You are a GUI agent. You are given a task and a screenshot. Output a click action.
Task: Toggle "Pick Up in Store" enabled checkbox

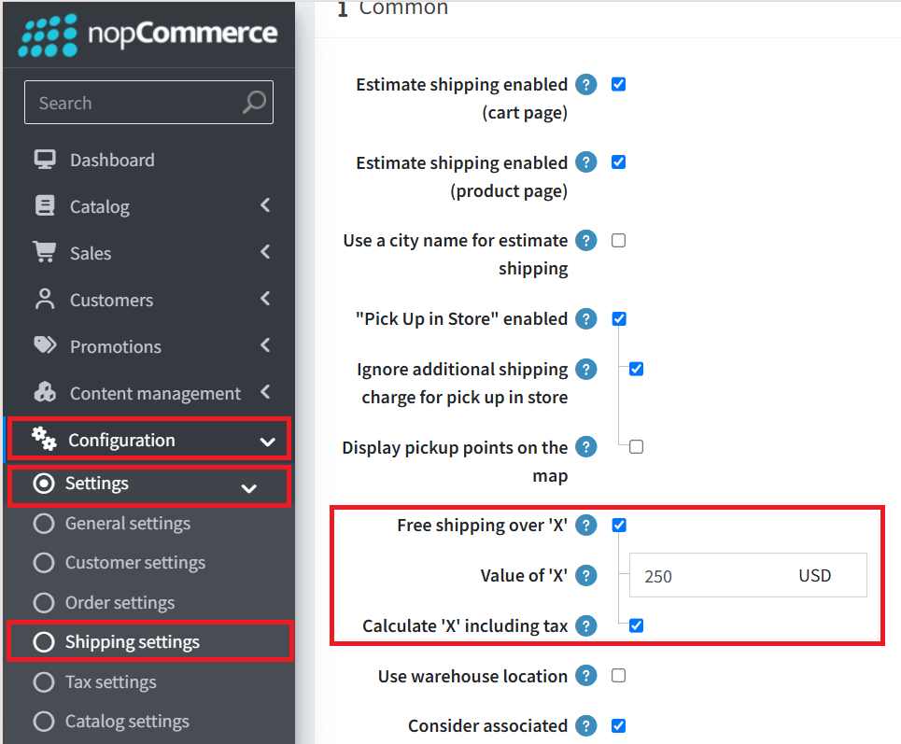tap(619, 318)
